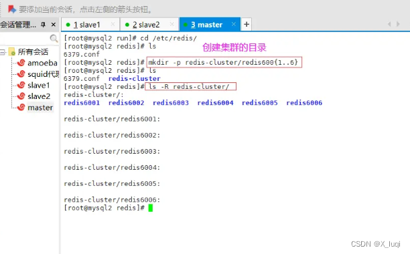Select the 3 master tab

(210, 25)
